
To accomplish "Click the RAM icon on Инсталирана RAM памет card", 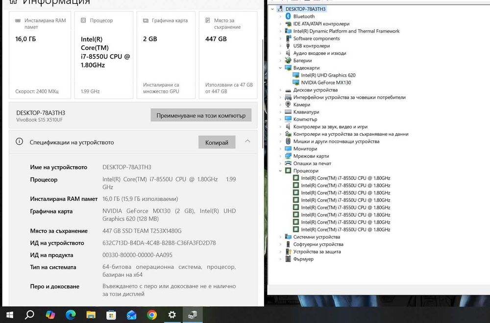I will [18, 21].
